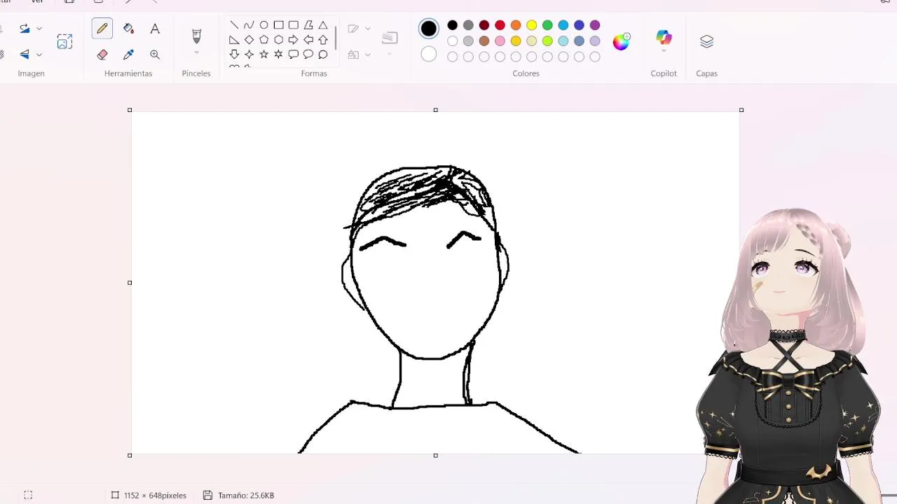Click the 'Tamaño: 25.6KB' status text
Image resolution: width=897 pixels, height=504 pixels.
pos(246,496)
